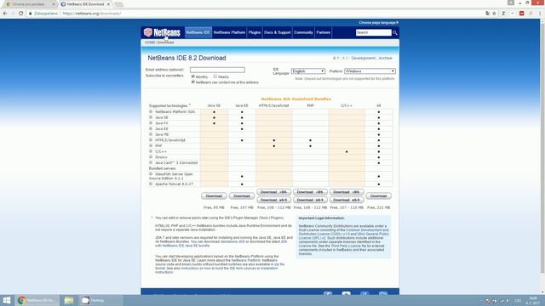This screenshot has width=545, height=306.
Task: Click the Chrome icon in the taskbar
Action: [x=21, y=300]
